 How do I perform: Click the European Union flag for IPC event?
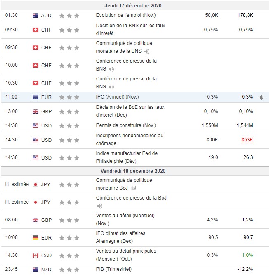35,97
